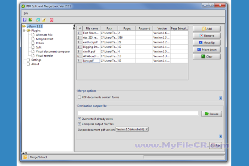
Task: Open About in the tree
Action: (x=35, y=64)
